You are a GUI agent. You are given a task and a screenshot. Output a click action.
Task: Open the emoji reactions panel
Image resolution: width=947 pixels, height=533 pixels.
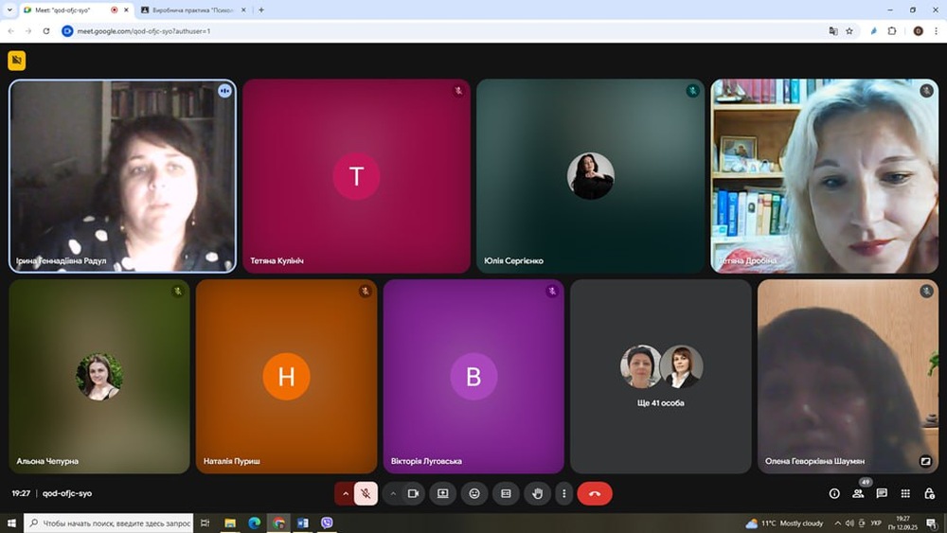(474, 493)
